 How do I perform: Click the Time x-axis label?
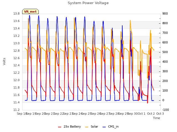(x=157, y=118)
